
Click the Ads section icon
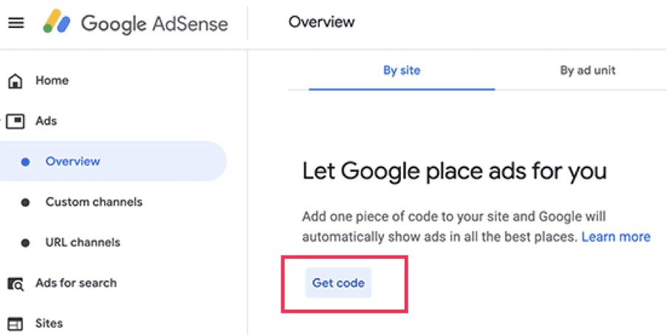[x=16, y=122]
